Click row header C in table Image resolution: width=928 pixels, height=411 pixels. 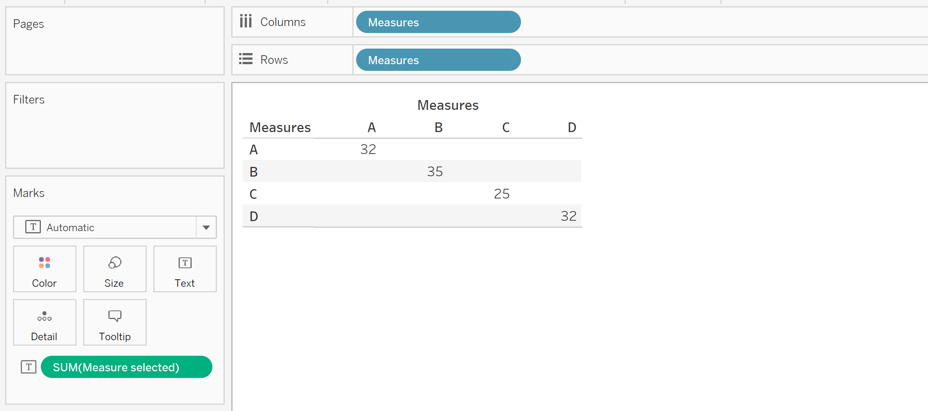click(x=253, y=194)
